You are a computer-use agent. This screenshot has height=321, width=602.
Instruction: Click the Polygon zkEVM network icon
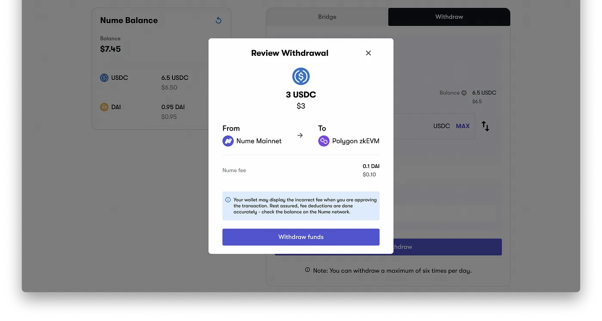click(323, 141)
